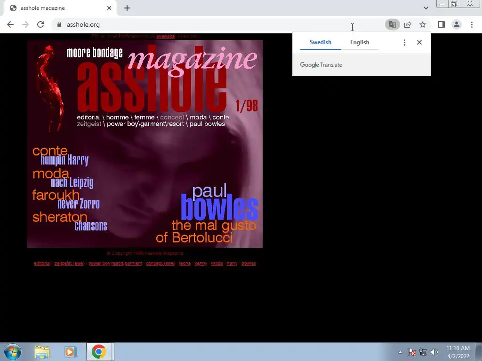Bookmark this page with the star icon
The width and height of the screenshot is (482, 361).
click(423, 24)
